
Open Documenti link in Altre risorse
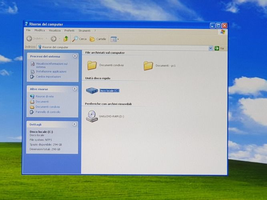point(42,102)
